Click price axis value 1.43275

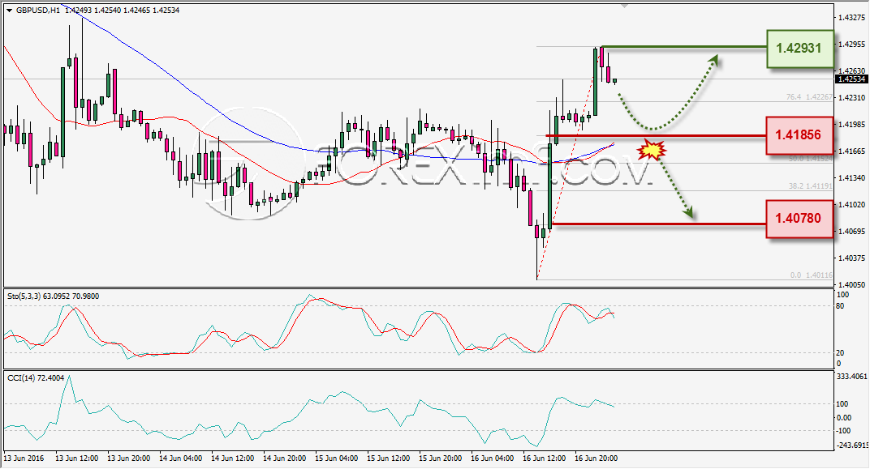point(851,18)
